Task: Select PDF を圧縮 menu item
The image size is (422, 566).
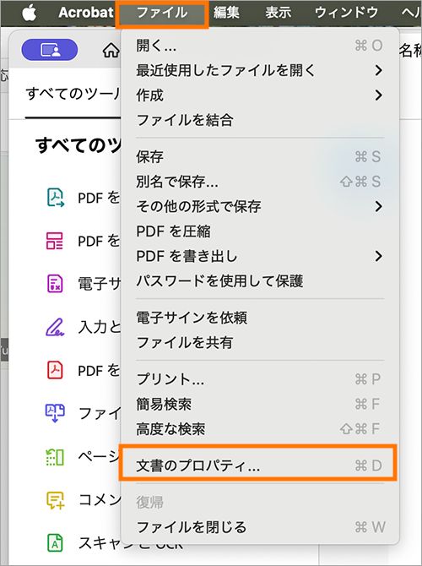Action: tap(260, 231)
